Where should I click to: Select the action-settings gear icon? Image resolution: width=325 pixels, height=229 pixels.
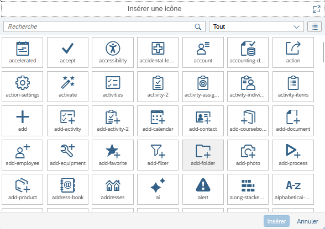22,87
